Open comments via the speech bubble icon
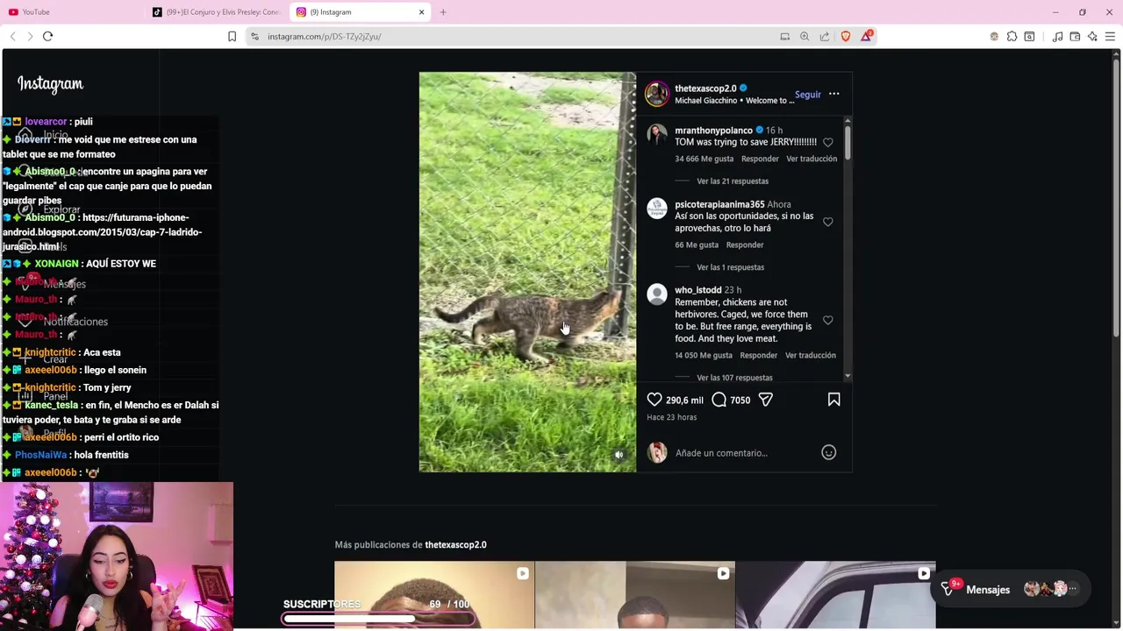Screen dimensions: 1123x631 [x=719, y=400]
